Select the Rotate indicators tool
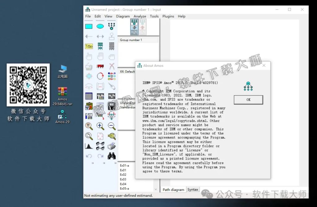 100,76
